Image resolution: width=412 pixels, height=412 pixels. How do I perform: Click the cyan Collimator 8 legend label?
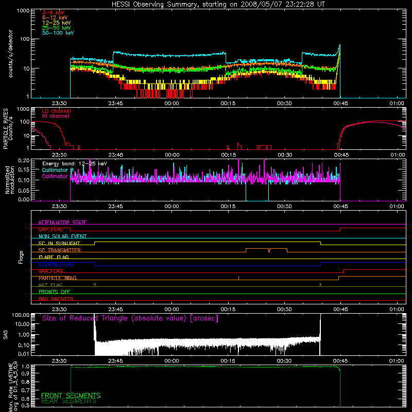[x=58, y=170]
